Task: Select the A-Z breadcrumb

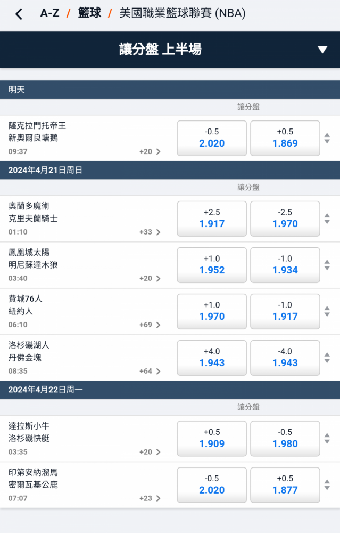Action: 49,13
